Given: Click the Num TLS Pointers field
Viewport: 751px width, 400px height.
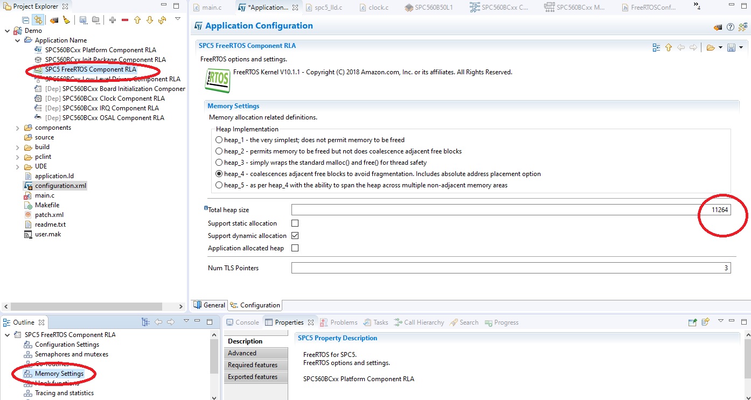Looking at the screenshot, I should pyautogui.click(x=511, y=268).
